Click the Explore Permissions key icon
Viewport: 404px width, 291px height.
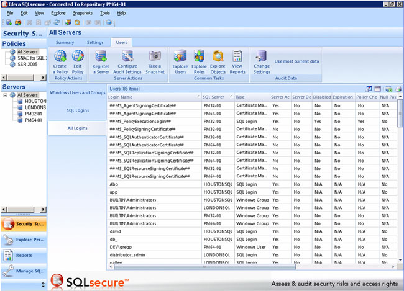point(8,240)
